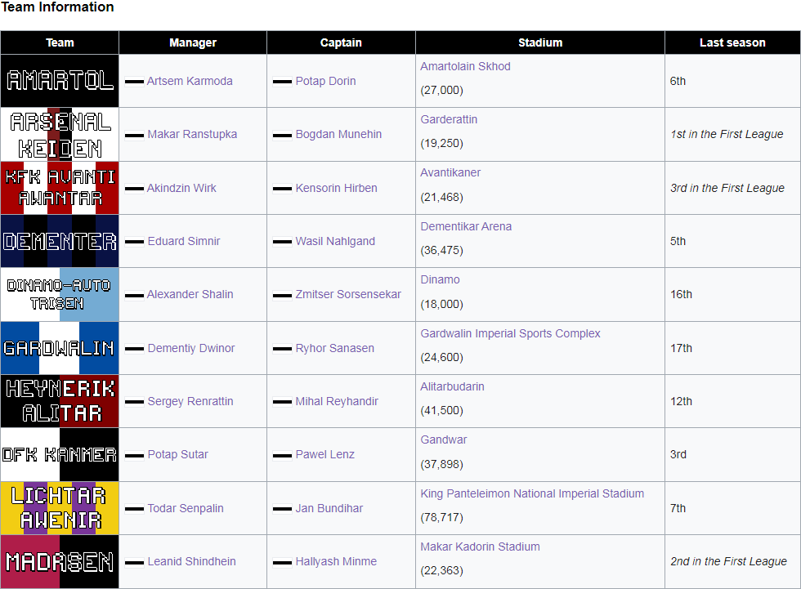Viewport: 801px width, 589px height.
Task: Click flag icon beside Jan Bundihar
Action: pyautogui.click(x=283, y=508)
